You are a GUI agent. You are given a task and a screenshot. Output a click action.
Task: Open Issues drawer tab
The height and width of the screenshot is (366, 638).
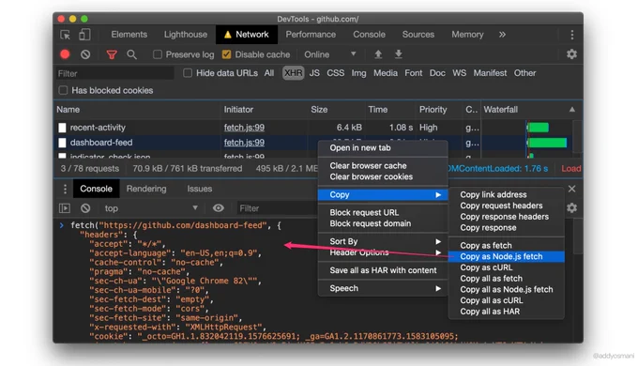pos(199,189)
